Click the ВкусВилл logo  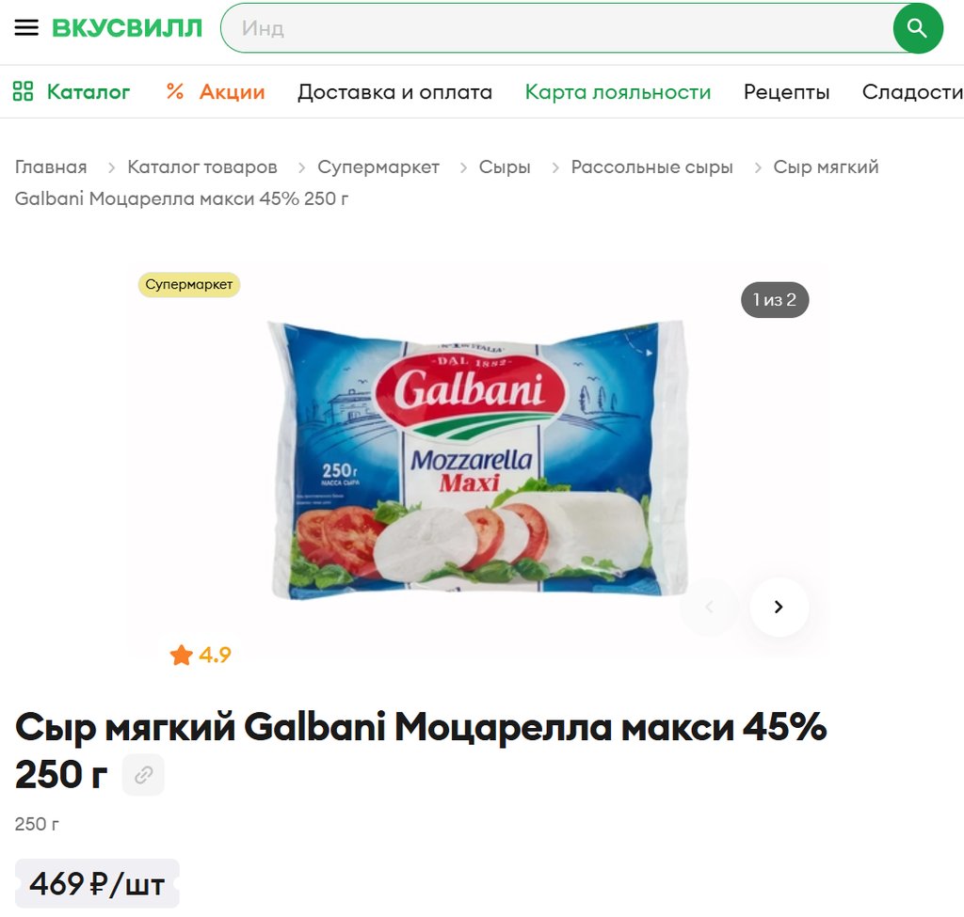click(x=127, y=27)
